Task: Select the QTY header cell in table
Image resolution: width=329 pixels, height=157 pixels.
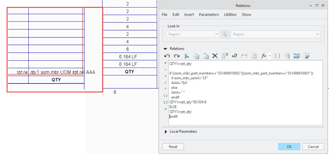Action: 129,71
